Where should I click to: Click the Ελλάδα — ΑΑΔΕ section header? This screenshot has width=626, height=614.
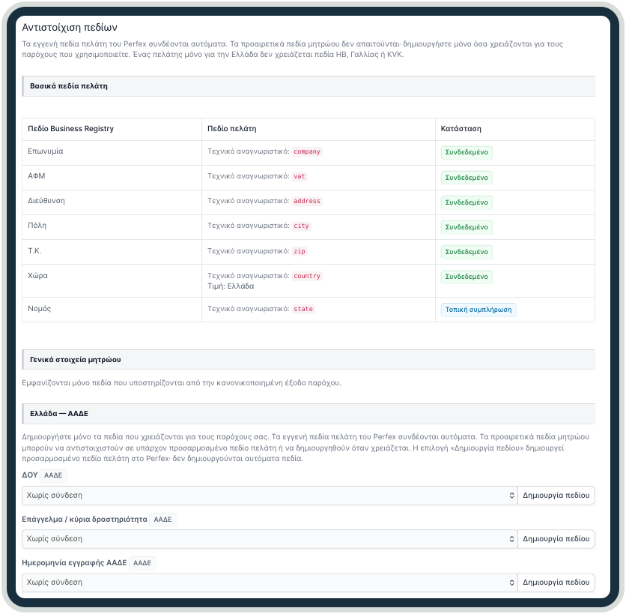[x=309, y=414]
